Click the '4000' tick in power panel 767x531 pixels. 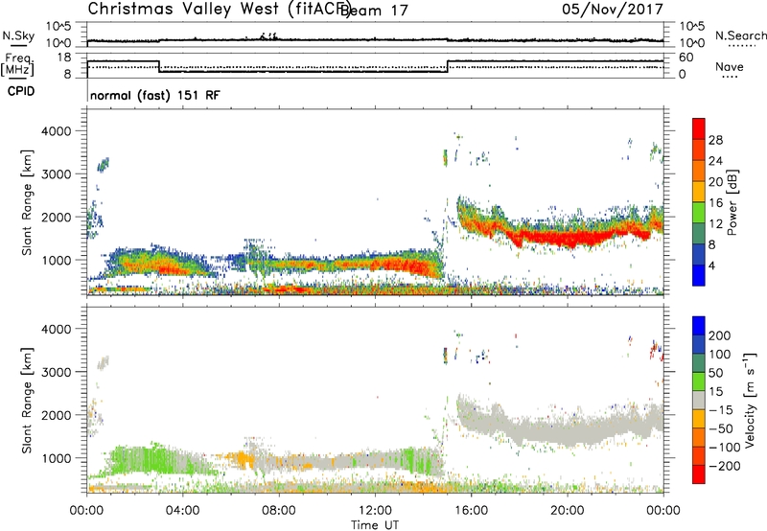coord(57,131)
